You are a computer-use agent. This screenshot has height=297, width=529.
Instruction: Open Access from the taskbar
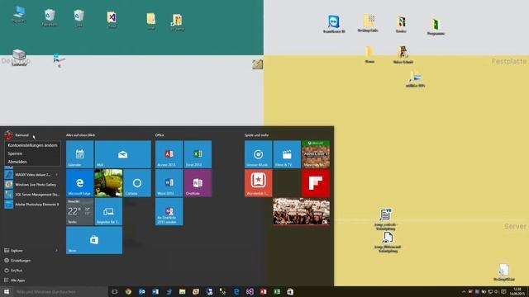[263, 291]
